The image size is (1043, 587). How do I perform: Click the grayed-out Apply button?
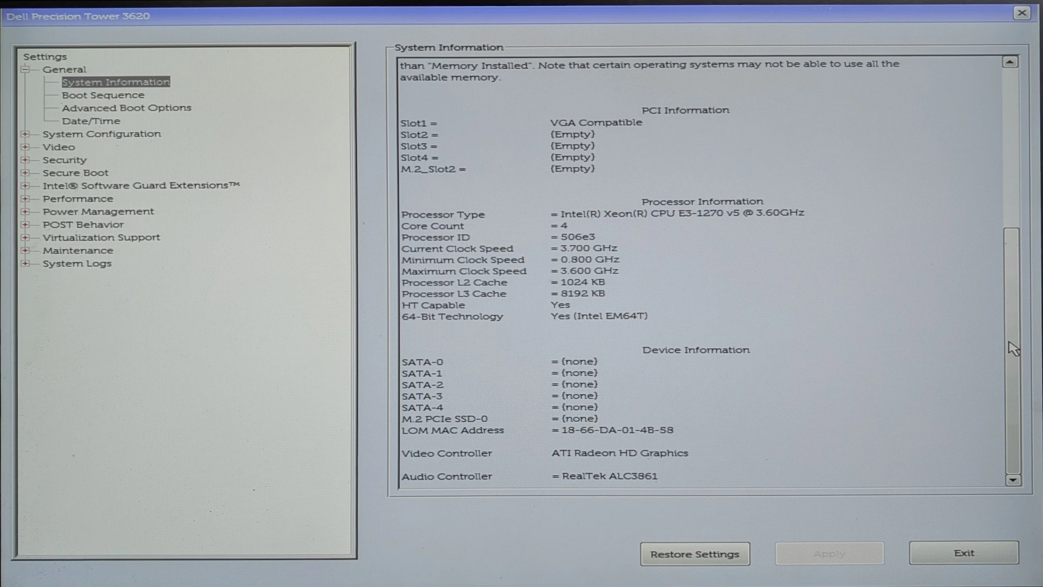829,553
